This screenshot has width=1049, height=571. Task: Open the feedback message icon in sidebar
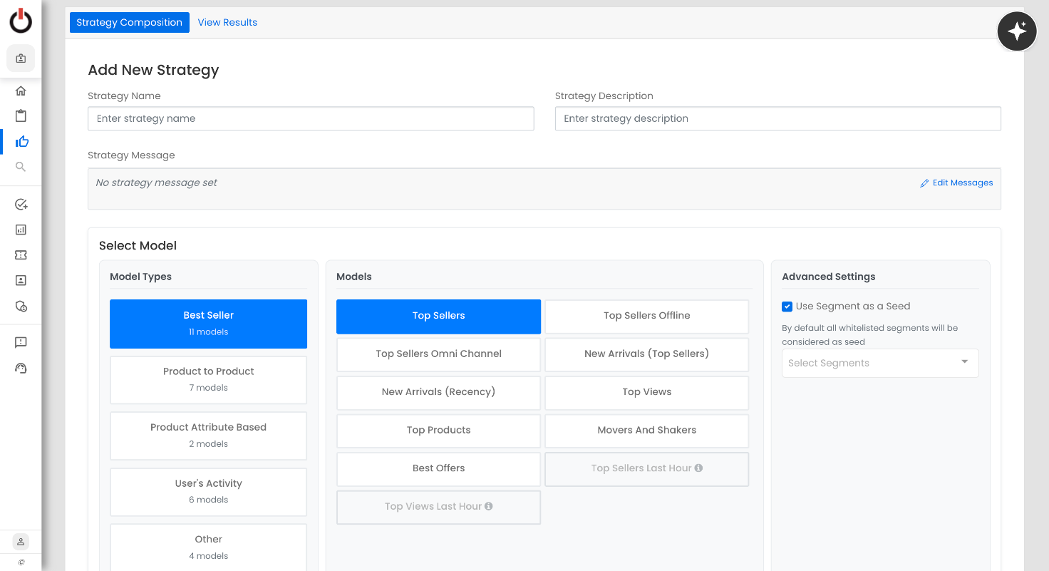click(x=21, y=343)
